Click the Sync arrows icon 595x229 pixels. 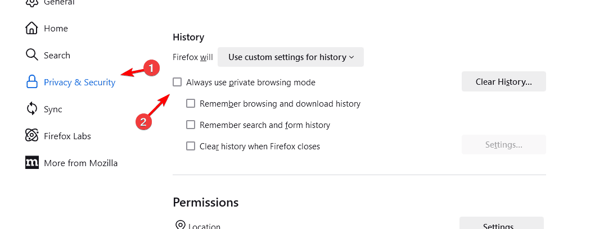[x=32, y=109]
